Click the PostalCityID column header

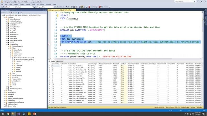point(116,64)
